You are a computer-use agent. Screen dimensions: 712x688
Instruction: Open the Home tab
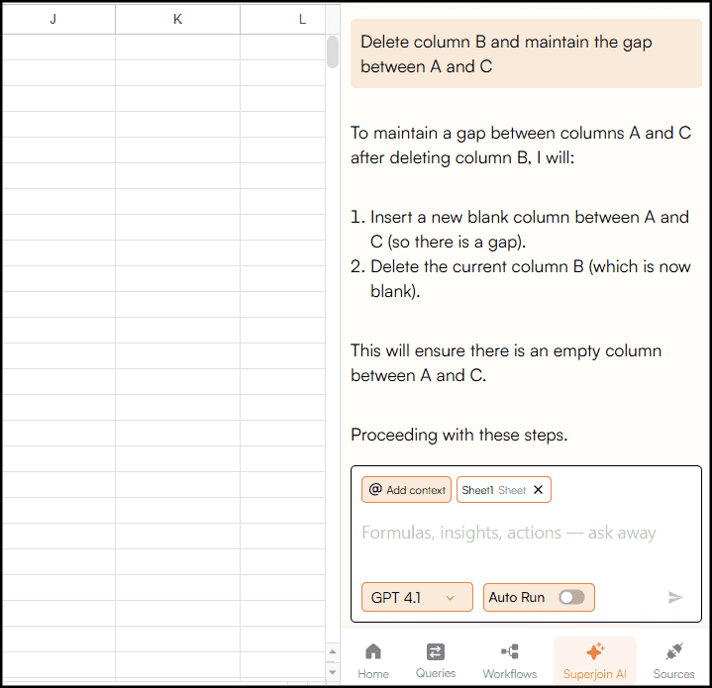[x=372, y=661]
